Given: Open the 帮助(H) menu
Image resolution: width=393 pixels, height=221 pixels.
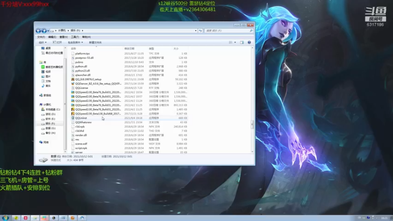Looking at the screenshot, I should click(x=86, y=37).
